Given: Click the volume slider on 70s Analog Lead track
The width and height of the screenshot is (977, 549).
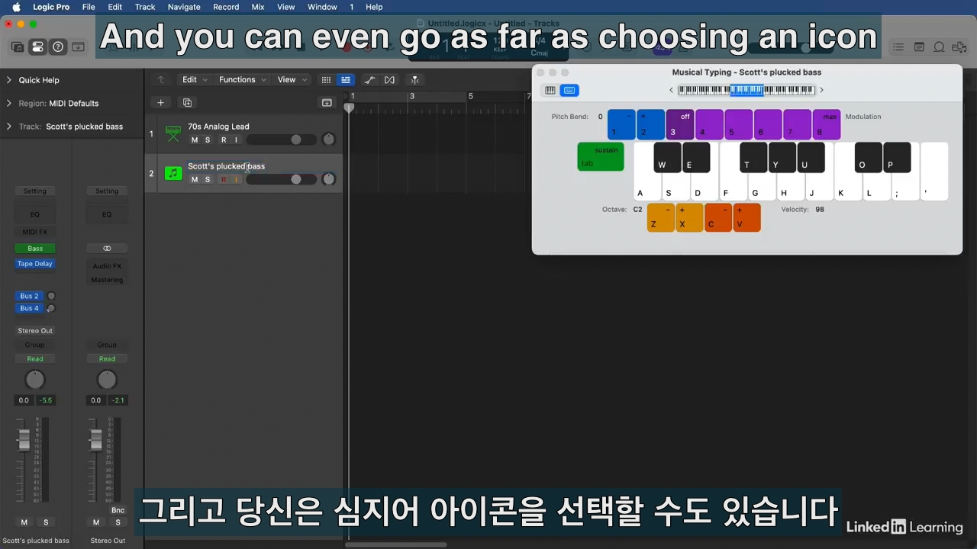Looking at the screenshot, I should click(x=281, y=140).
